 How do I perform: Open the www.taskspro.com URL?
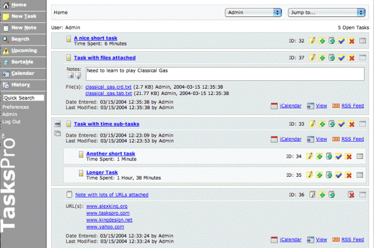pyautogui.click(x=108, y=213)
